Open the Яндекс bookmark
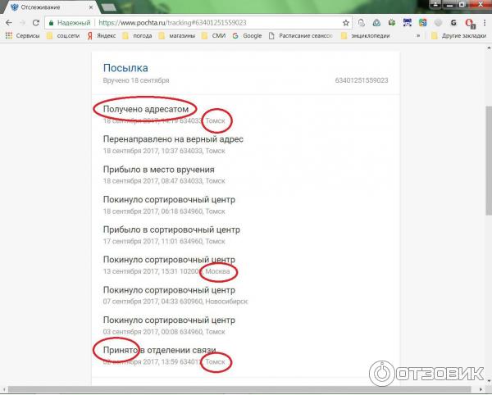 point(102,36)
